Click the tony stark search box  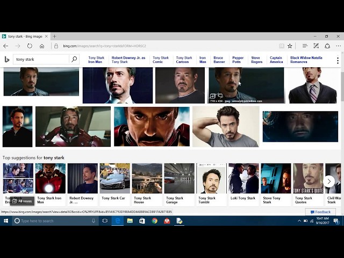tap(41, 59)
